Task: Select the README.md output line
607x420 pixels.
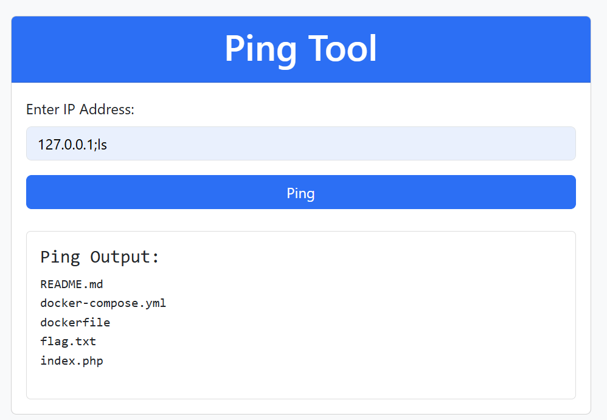Action: tap(72, 284)
